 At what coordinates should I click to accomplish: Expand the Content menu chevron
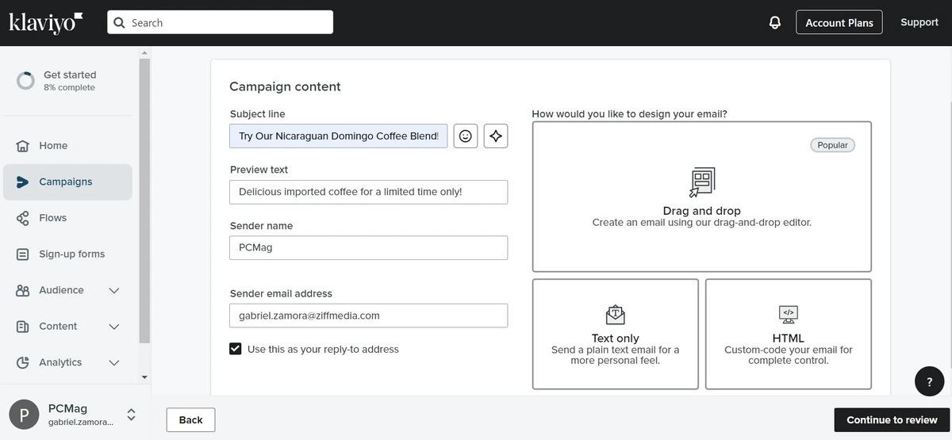114,327
